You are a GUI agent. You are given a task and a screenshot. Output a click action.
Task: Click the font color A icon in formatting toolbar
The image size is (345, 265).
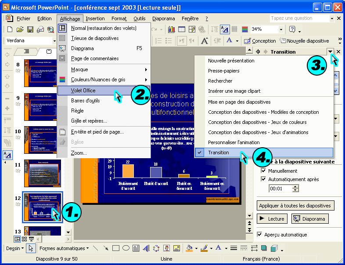coord(229,40)
